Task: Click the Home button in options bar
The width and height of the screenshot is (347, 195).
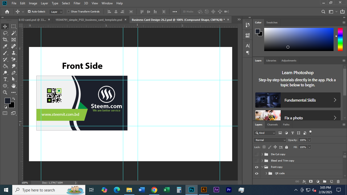Action: pos(7,12)
